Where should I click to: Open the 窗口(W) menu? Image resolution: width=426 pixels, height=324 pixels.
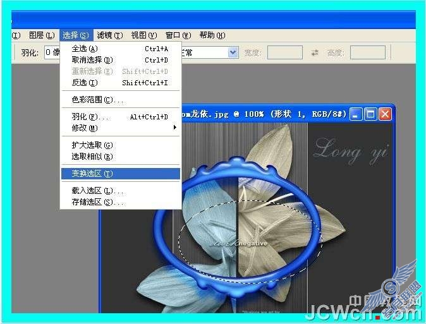(178, 35)
